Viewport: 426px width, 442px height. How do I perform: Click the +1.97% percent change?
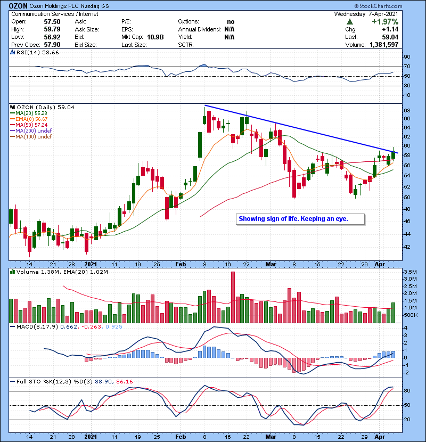tap(385, 22)
